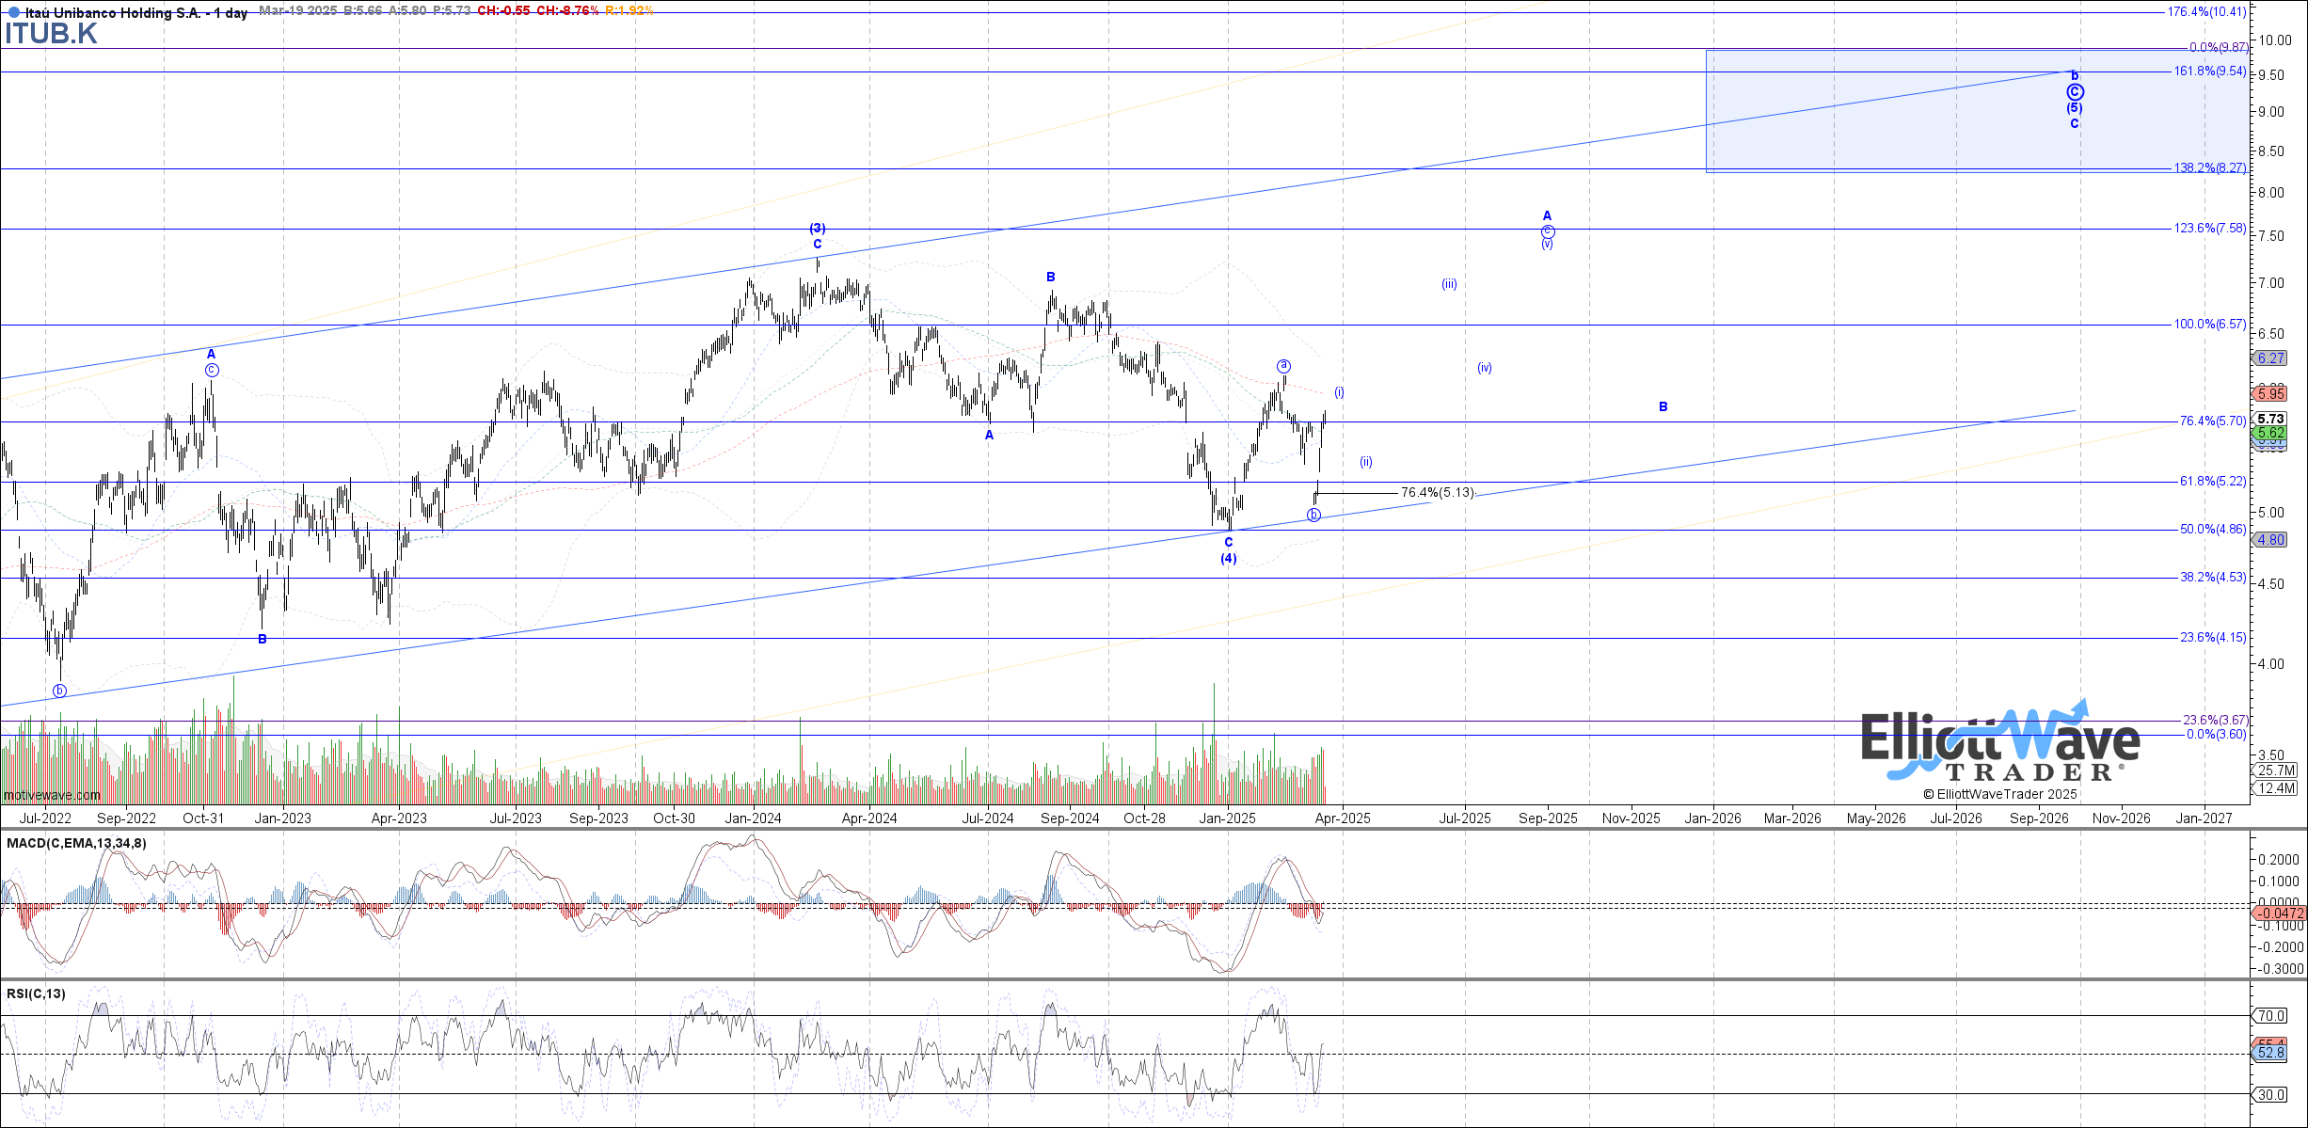The image size is (2308, 1128).
Task: Click the motivewave.com link text
Action: click(x=52, y=796)
